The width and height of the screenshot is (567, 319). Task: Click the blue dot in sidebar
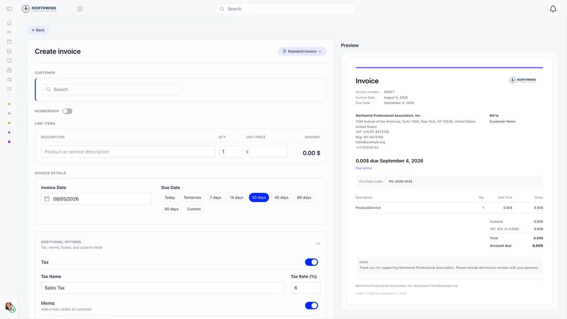click(9, 132)
